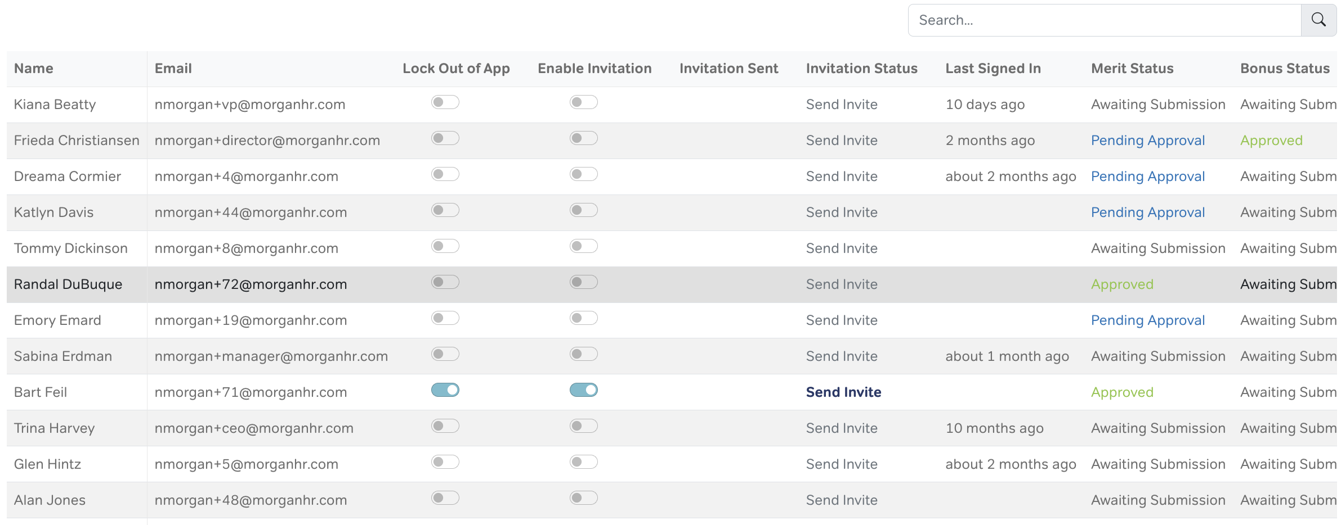Send invite to Kiana Beatty

(841, 105)
